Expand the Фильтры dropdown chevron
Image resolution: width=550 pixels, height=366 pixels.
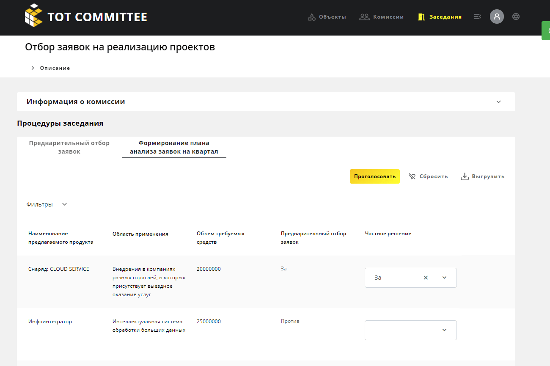(65, 204)
